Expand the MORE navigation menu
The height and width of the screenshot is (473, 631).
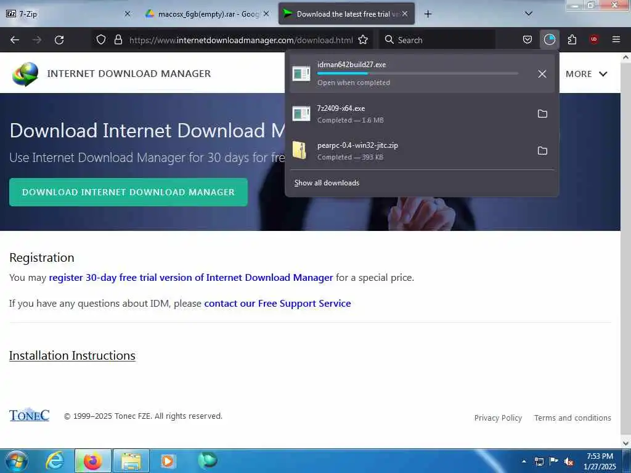[586, 74]
